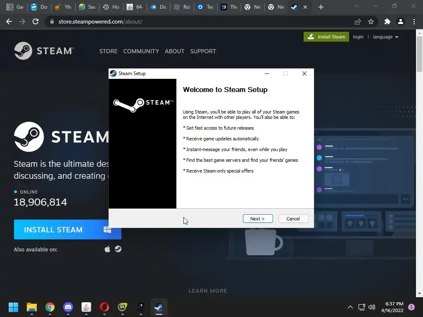Switch to the 'Tec' browser tab
This screenshot has width=423, height=317.
click(x=206, y=7)
